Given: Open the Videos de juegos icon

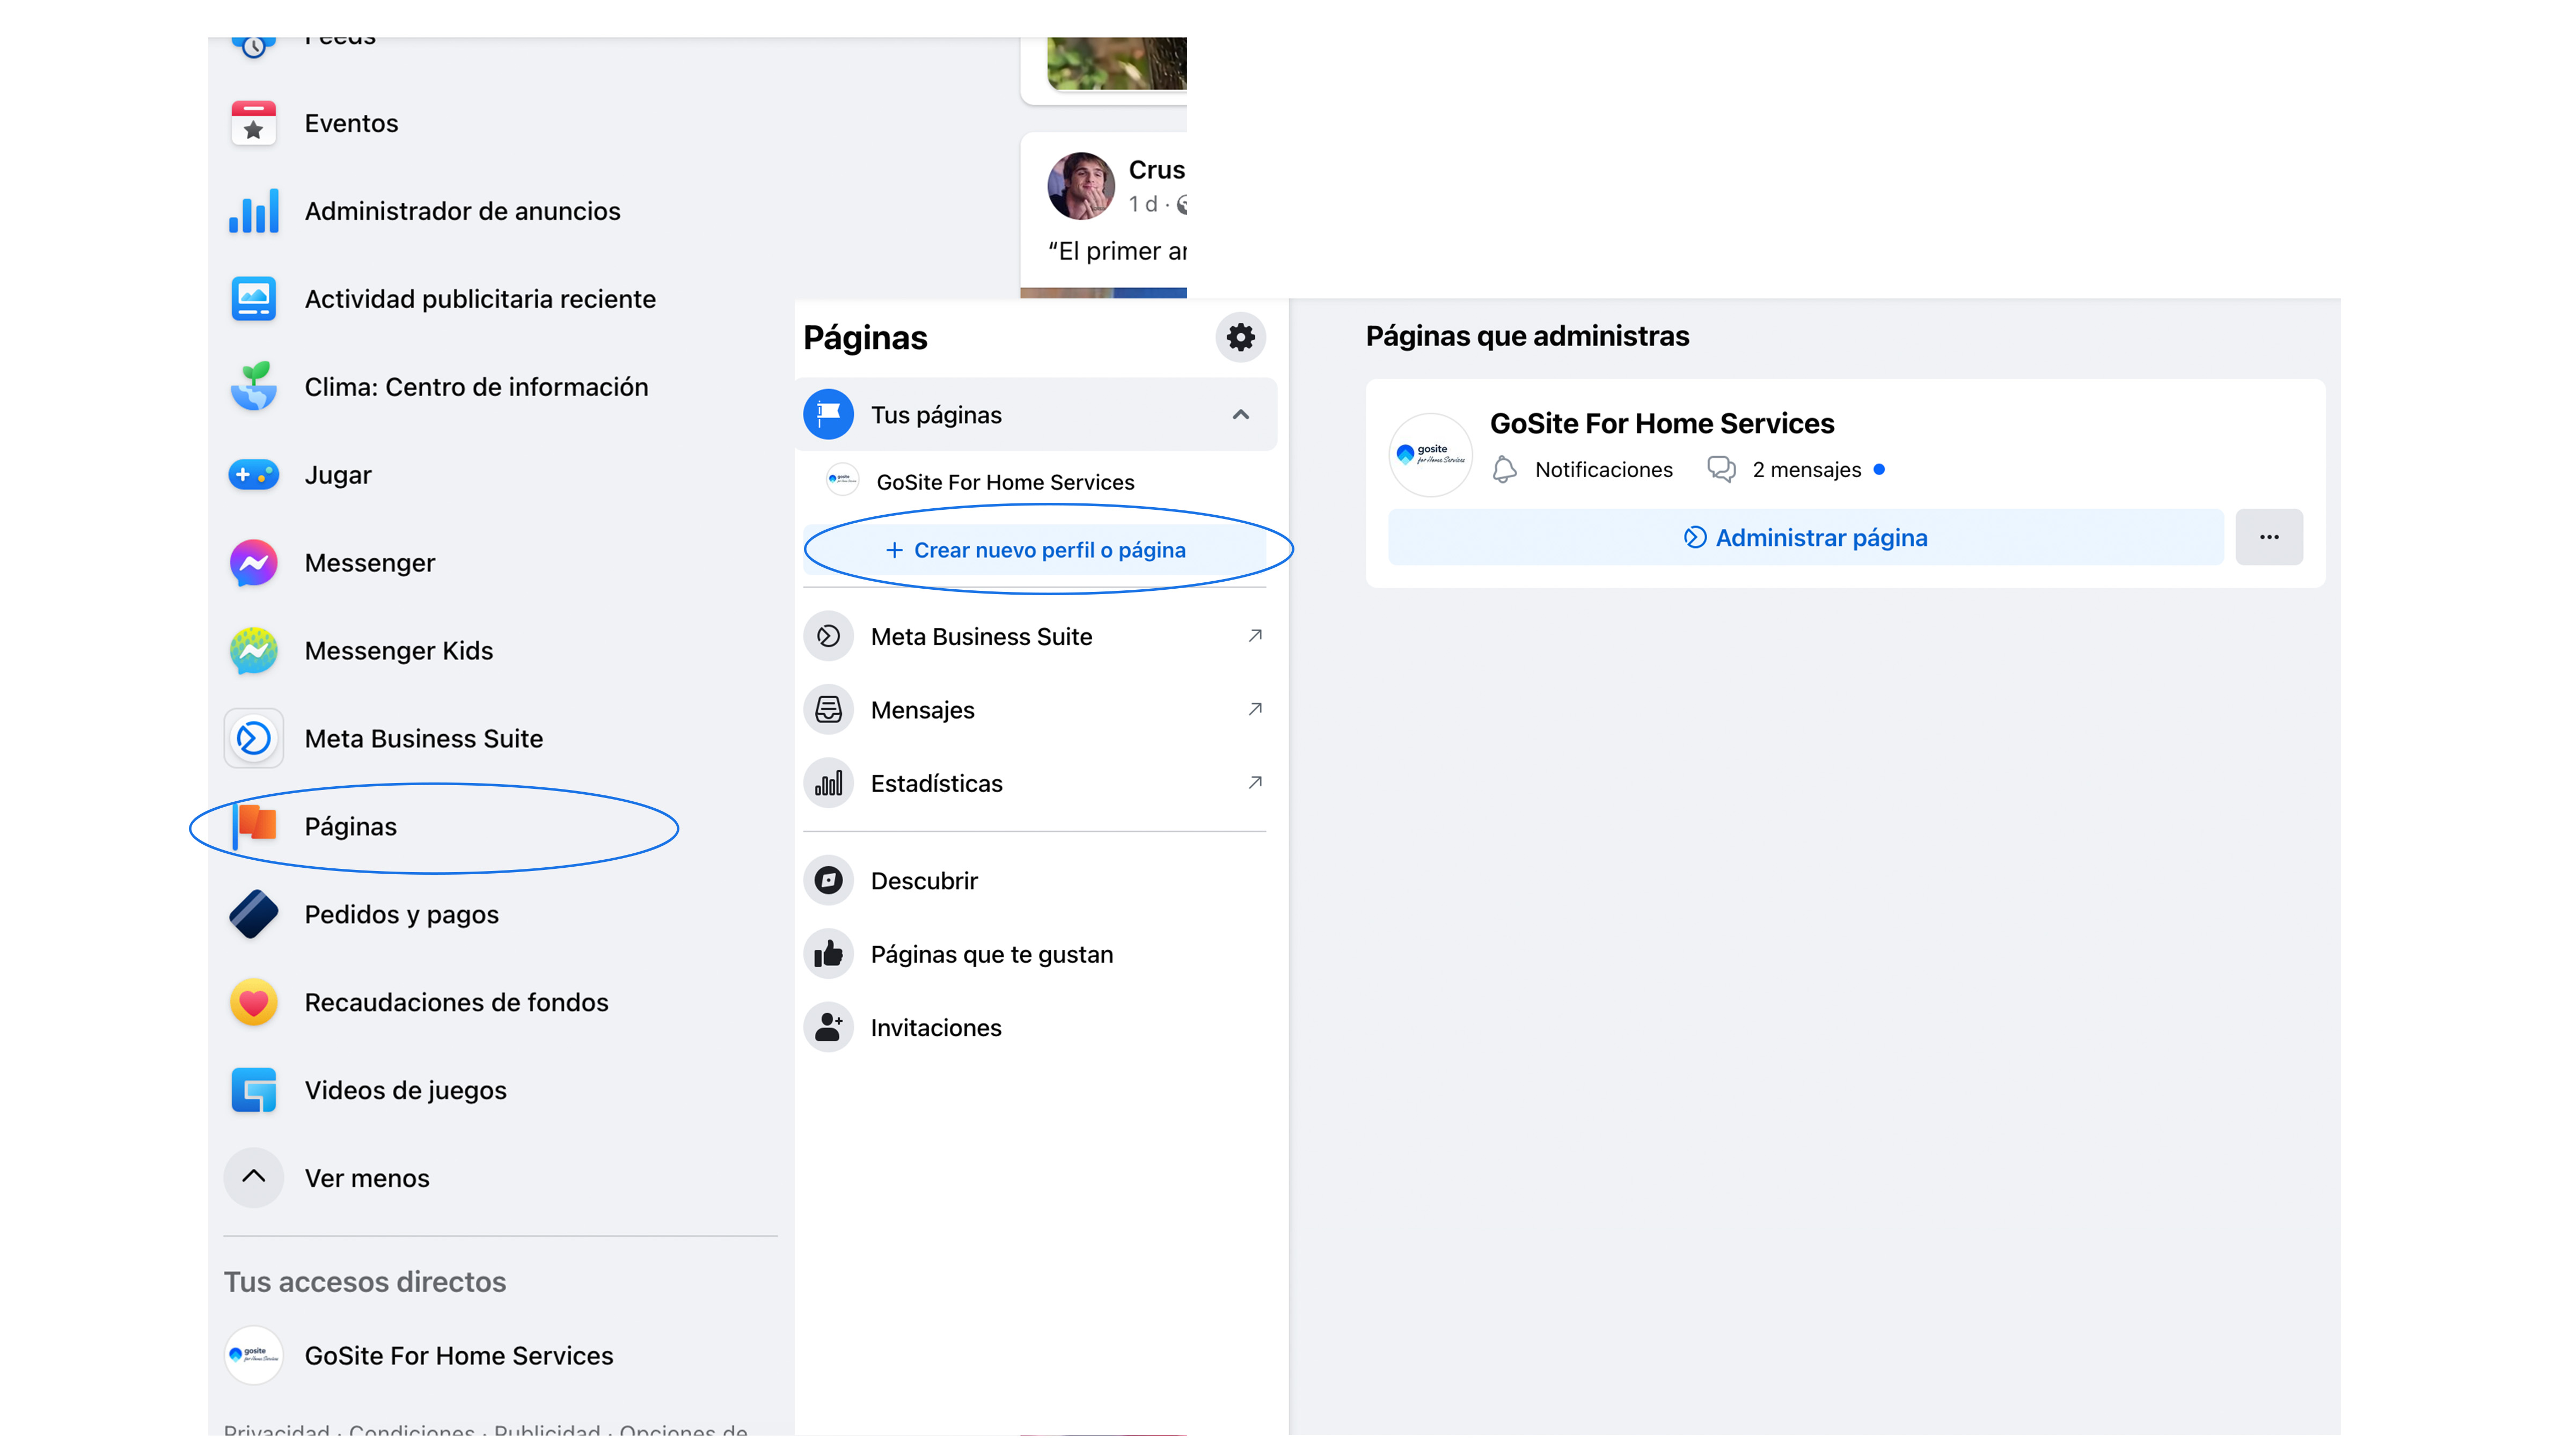Looking at the screenshot, I should click(254, 1090).
